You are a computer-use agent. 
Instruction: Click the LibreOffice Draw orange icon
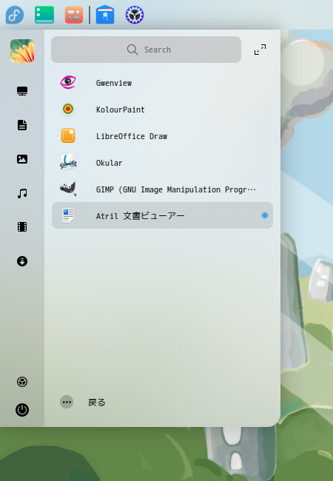(68, 135)
